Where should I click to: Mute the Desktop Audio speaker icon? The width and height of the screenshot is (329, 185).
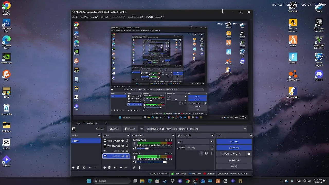coord(134,148)
